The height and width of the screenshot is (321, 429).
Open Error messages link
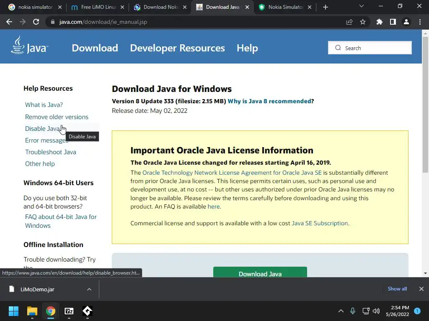47,140
